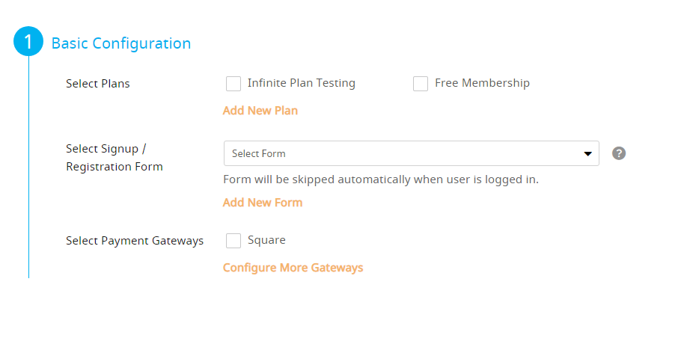The width and height of the screenshot is (690, 344).
Task: Click the vertical blue step progress line
Action: pyautogui.click(x=28, y=168)
